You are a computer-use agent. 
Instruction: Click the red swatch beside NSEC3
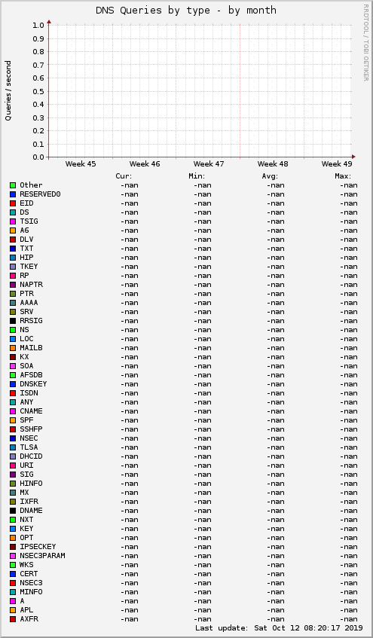pyautogui.click(x=13, y=583)
